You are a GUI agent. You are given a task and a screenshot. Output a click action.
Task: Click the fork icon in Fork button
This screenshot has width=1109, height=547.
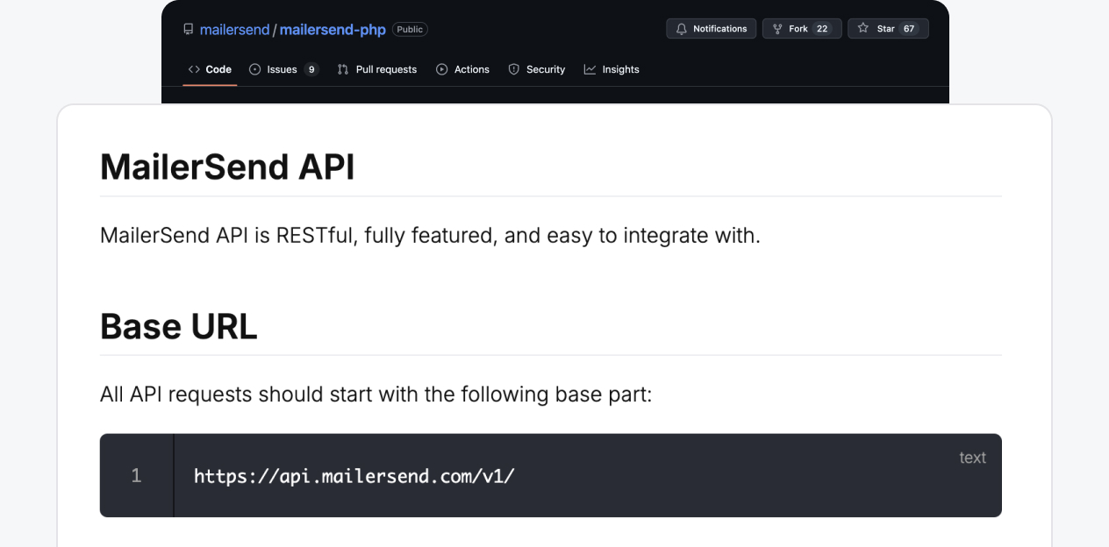pos(777,29)
